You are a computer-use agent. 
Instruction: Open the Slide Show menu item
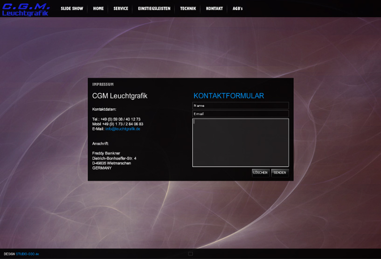pyautogui.click(x=72, y=8)
